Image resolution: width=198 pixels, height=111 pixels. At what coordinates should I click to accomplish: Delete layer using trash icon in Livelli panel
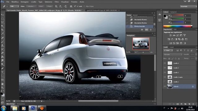pyautogui.click(x=193, y=104)
